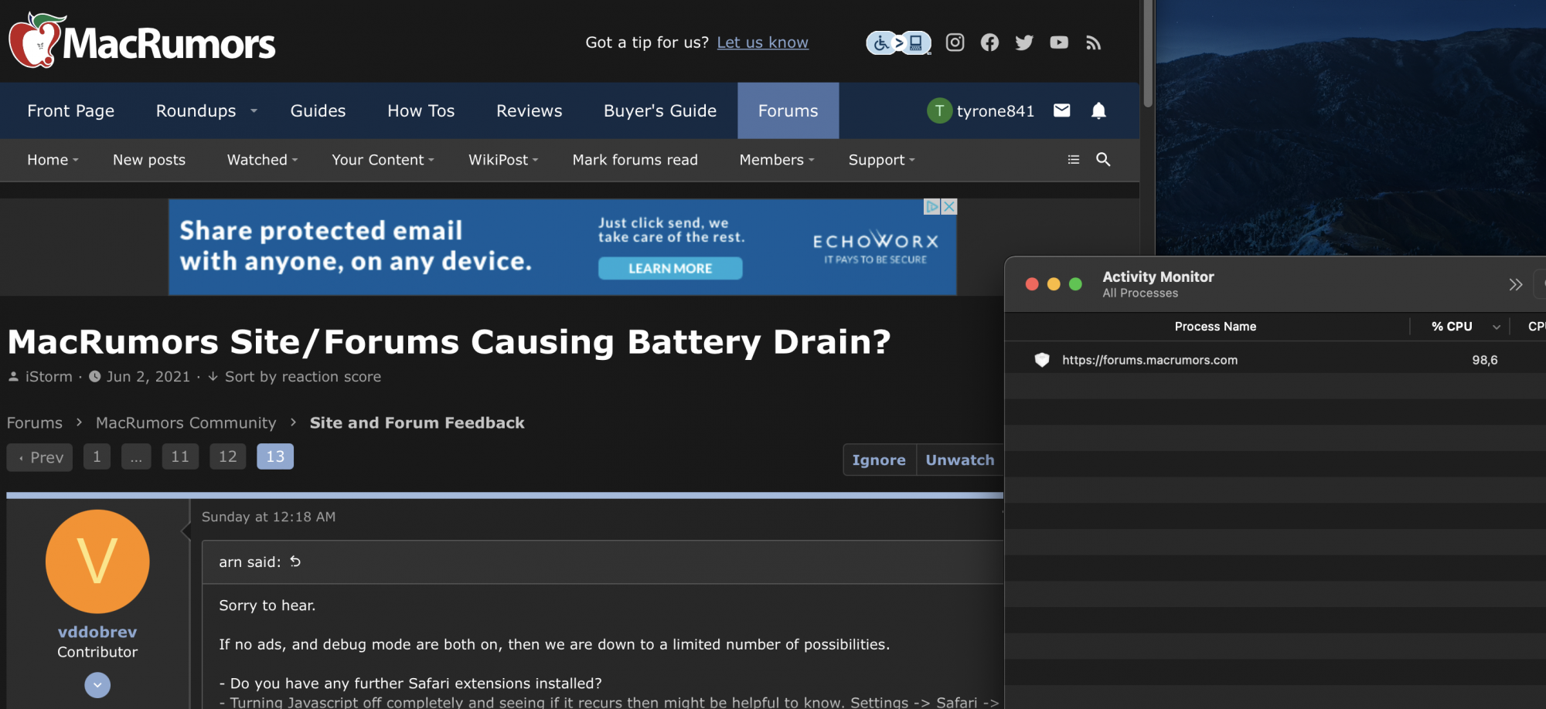1546x709 pixels.
Task: Open the MacRumors logo home link
Action: pyautogui.click(x=141, y=40)
